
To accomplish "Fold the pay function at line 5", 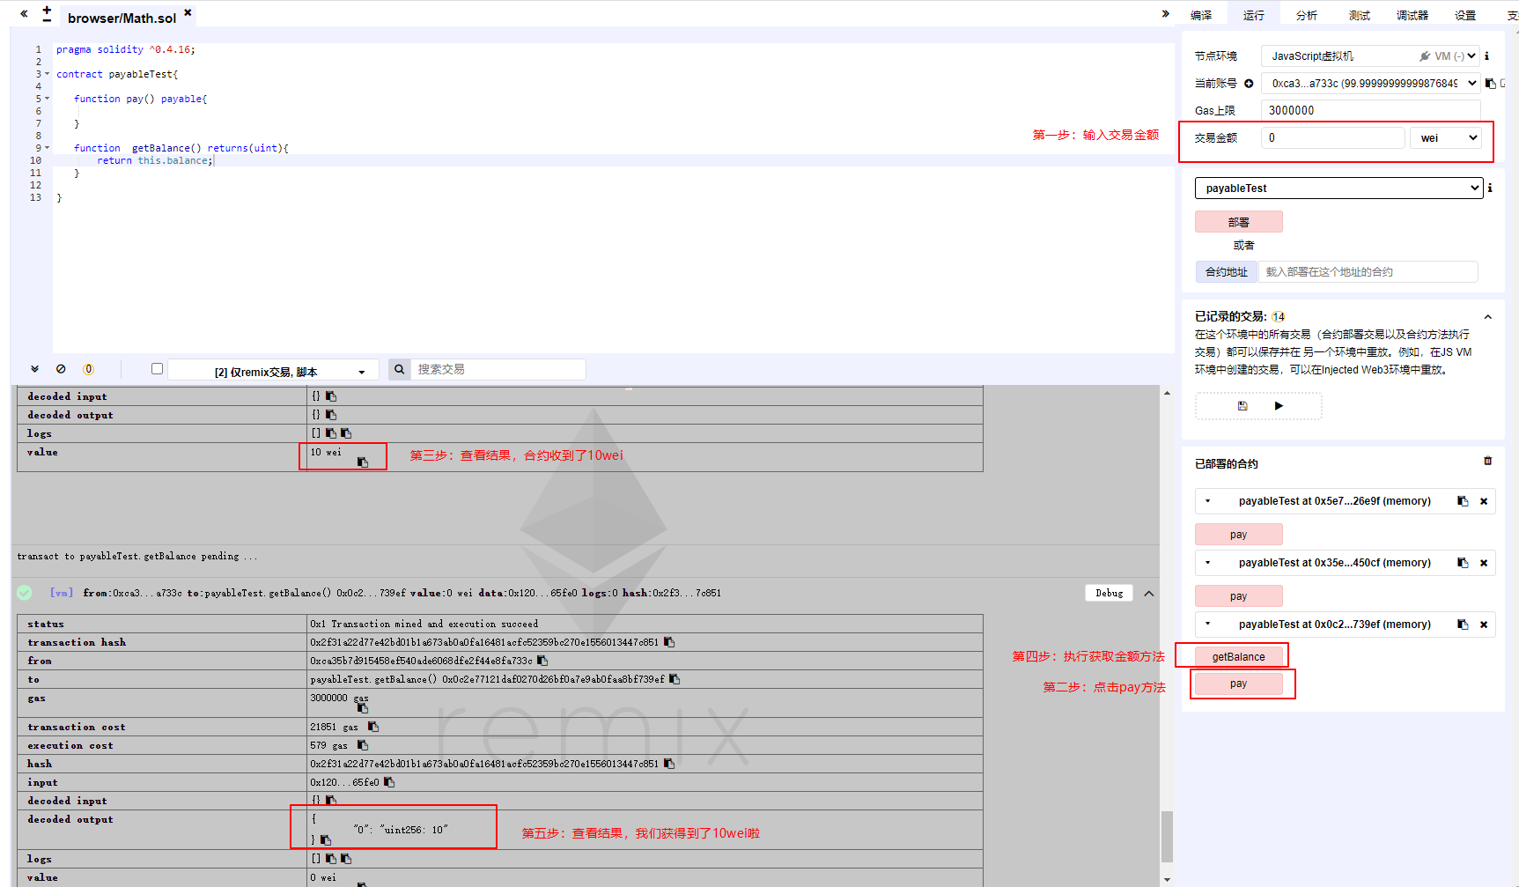I will pos(48,99).
